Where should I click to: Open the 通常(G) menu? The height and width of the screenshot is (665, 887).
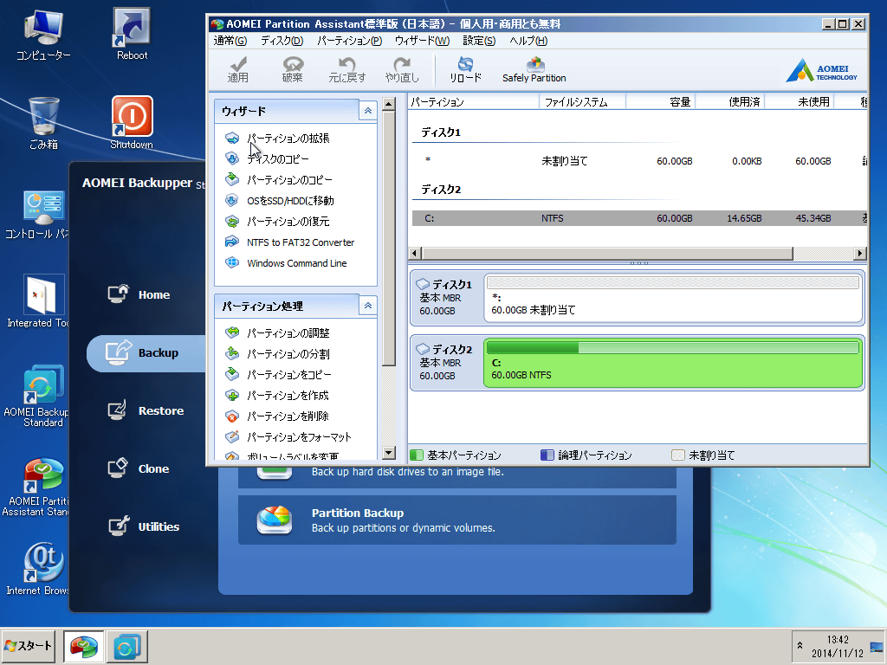[230, 41]
